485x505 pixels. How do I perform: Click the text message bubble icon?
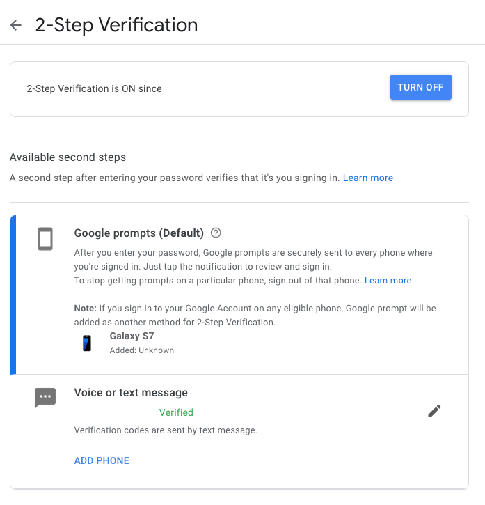tap(45, 398)
